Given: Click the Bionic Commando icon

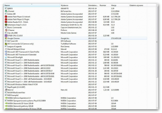Looking at the screenshot, I should (6, 27).
